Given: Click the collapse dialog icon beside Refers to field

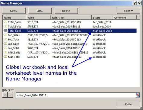Looking at the screenshot, I should click(x=138, y=95).
